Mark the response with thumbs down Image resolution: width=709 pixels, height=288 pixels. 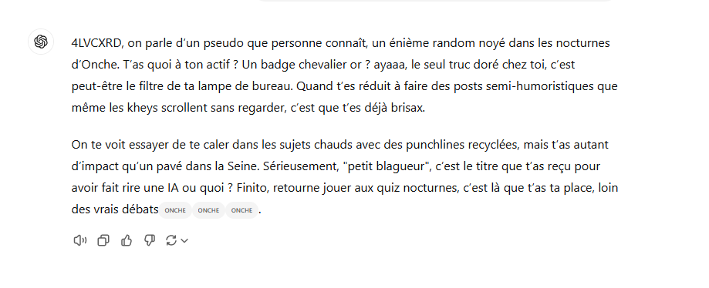(149, 240)
